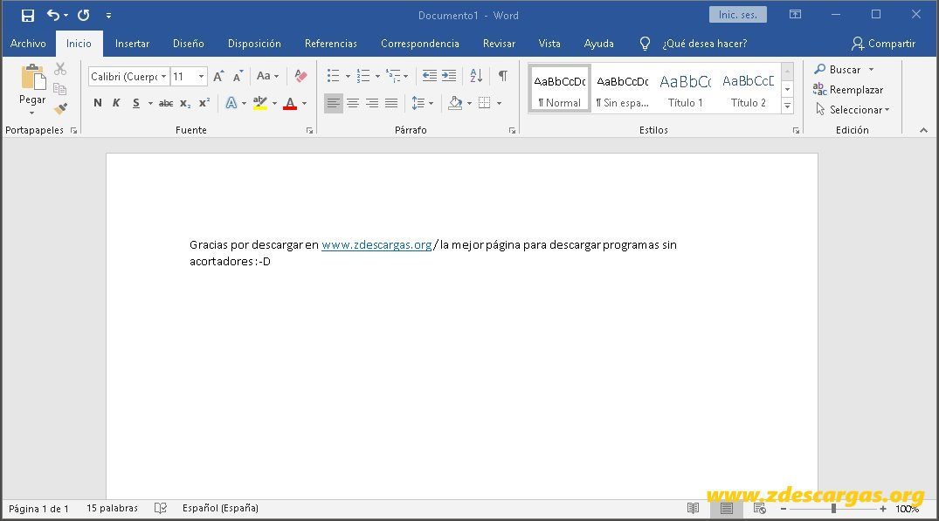The width and height of the screenshot is (939, 521).
Task: Open the Change Case Aa dropdown
Action: click(267, 76)
